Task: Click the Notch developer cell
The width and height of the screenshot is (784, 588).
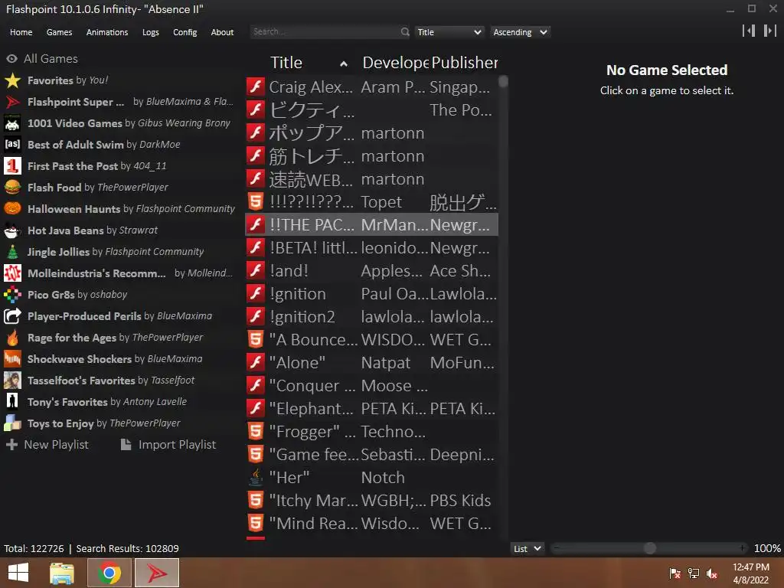Action: [x=383, y=478]
